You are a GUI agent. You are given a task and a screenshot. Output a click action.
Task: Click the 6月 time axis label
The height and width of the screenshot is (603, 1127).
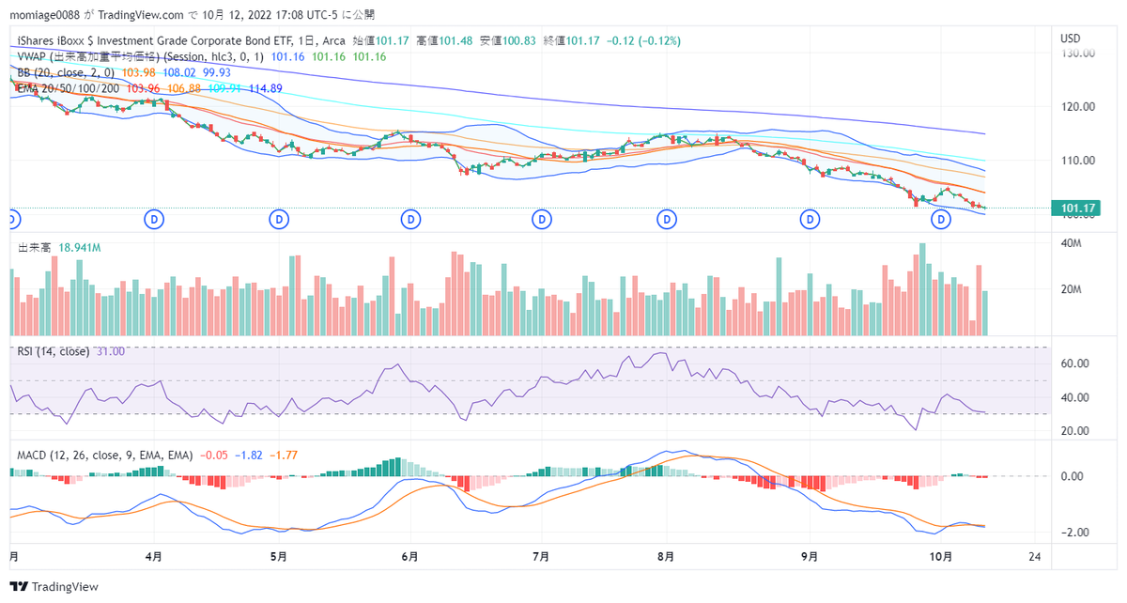coord(409,556)
